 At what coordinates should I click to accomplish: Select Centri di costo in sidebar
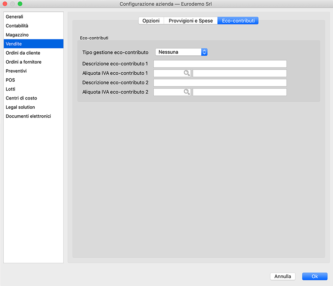pos(21,98)
